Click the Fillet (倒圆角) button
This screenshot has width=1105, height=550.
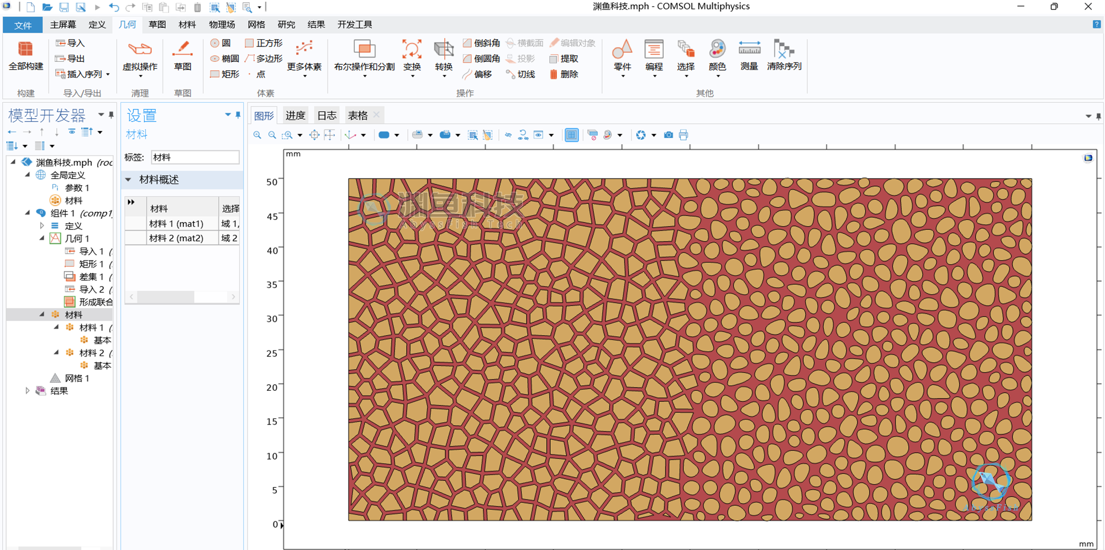click(x=481, y=59)
